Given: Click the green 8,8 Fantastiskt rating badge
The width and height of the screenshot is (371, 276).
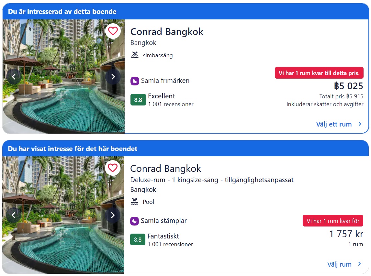Looking at the screenshot, I should tap(138, 240).
